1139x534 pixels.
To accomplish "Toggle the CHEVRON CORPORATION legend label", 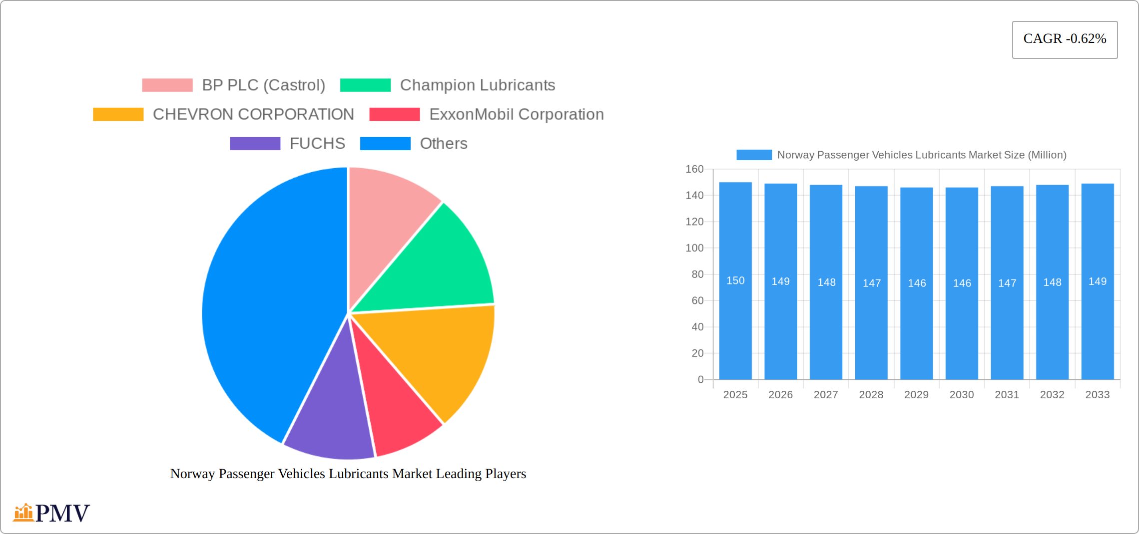I will 253,114.
